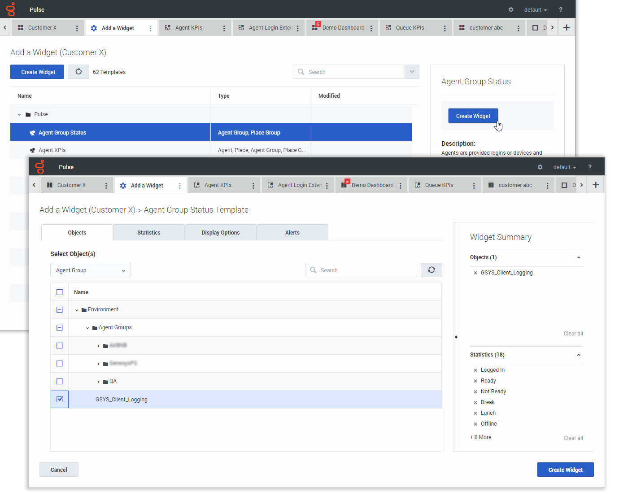Collapse the Statistics (18) section
Image resolution: width=619 pixels, height=496 pixels.
(x=579, y=355)
